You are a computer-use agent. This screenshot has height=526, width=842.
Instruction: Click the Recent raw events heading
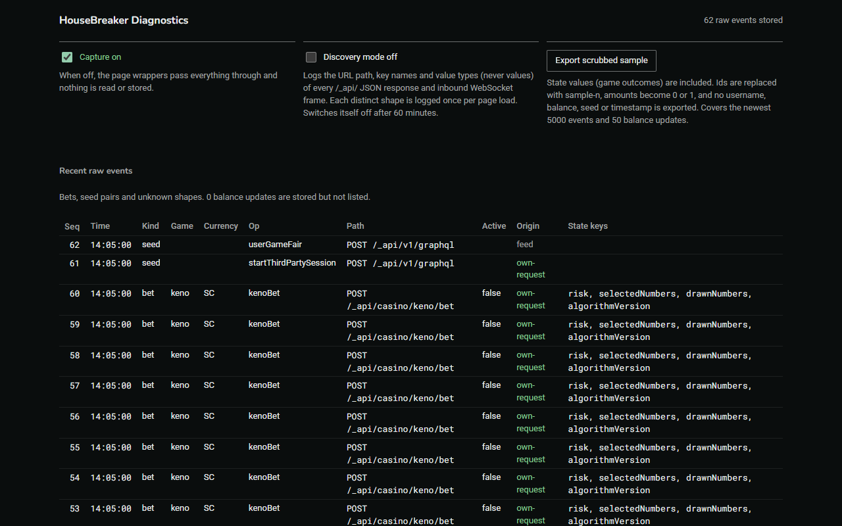click(x=96, y=171)
